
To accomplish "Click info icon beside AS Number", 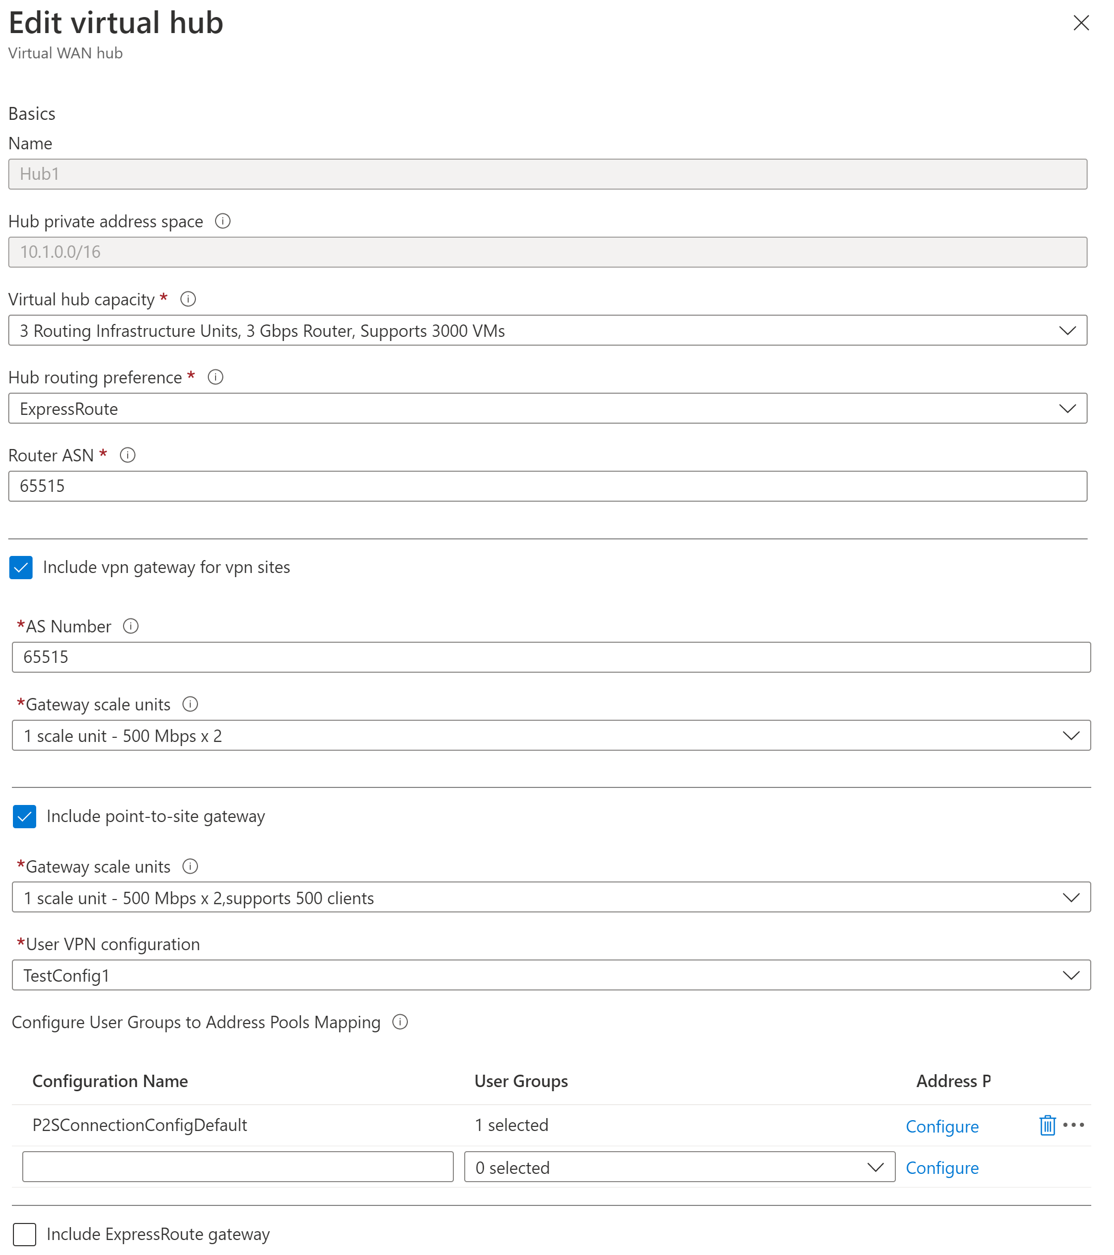I will pyautogui.click(x=131, y=626).
